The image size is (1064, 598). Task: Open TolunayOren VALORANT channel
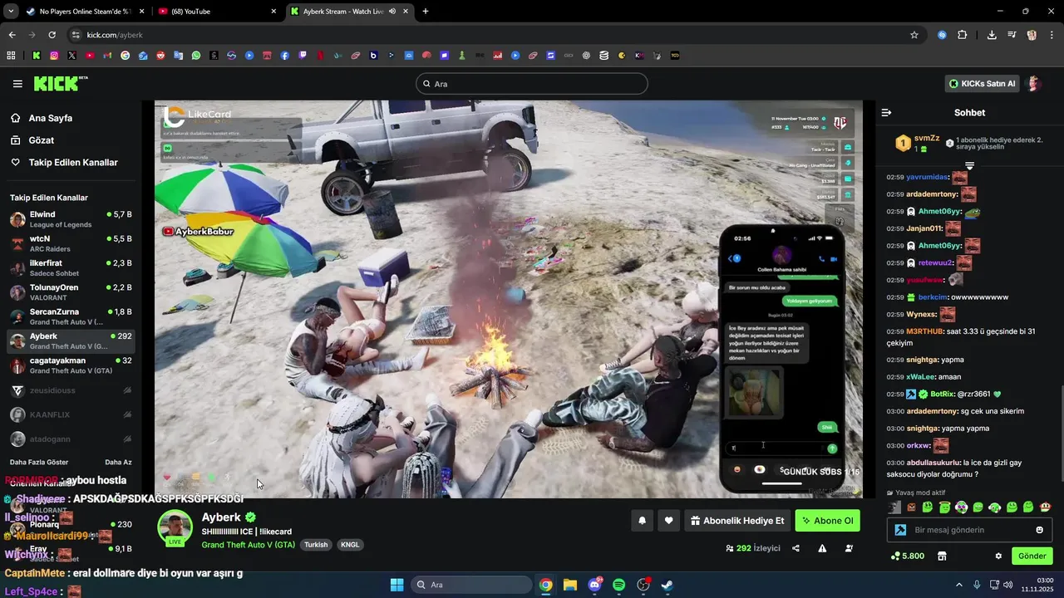tap(71, 292)
